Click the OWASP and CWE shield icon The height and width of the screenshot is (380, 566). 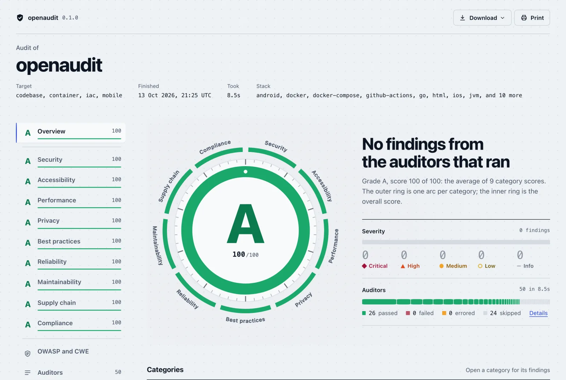coord(28,353)
